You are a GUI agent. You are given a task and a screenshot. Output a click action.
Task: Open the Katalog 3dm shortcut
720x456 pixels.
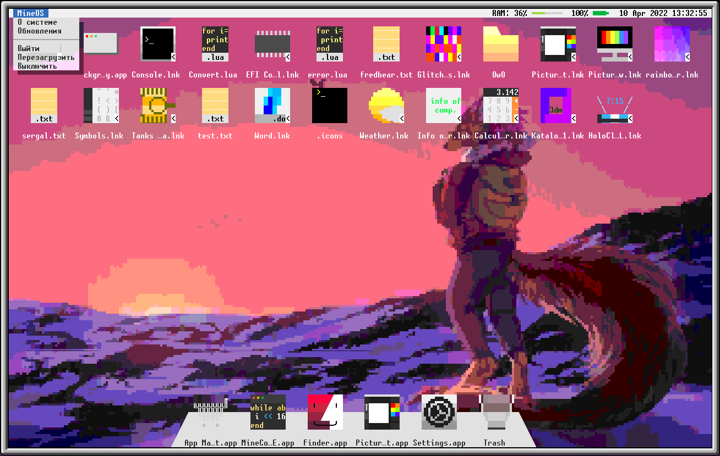[x=558, y=105]
